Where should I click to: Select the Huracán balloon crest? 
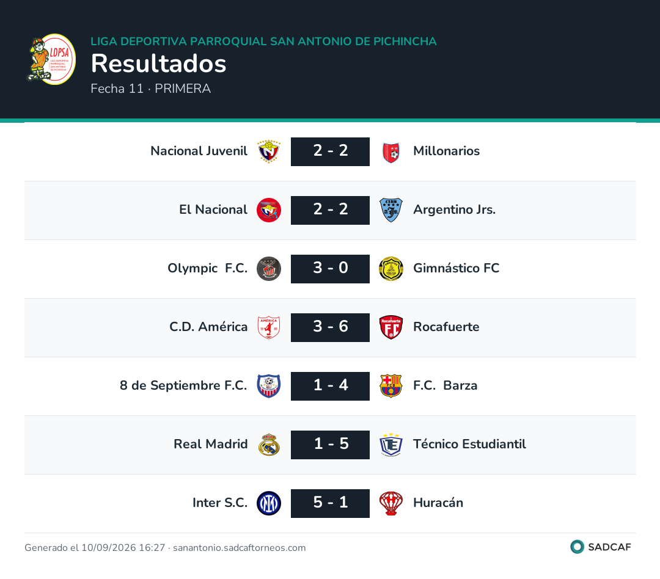391,503
